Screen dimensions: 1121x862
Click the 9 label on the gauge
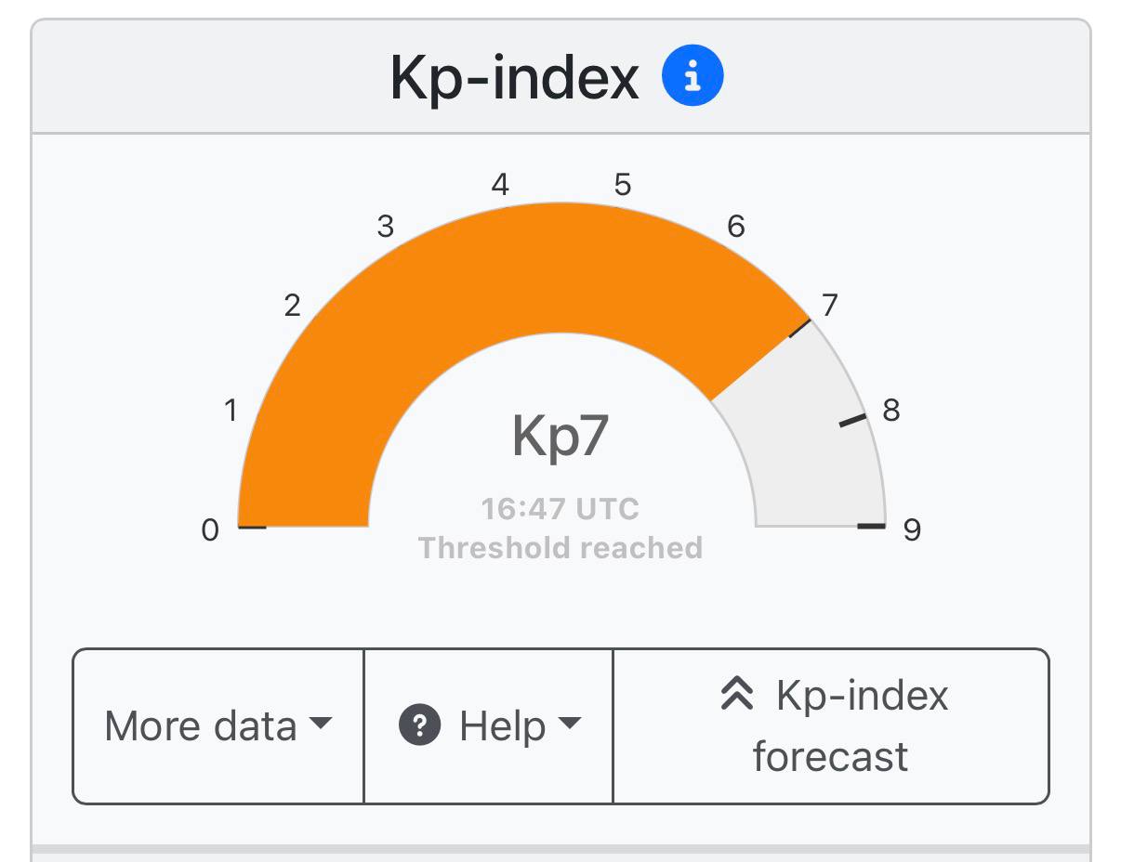(912, 529)
